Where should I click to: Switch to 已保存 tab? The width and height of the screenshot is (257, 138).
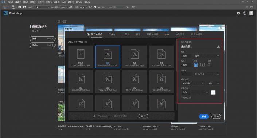pyautogui.click(x=112, y=34)
